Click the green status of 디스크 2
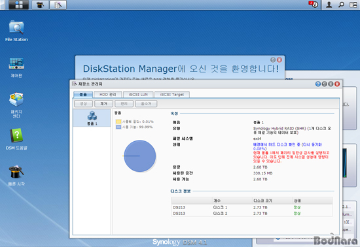The height and width of the screenshot is (247, 360). [297, 214]
